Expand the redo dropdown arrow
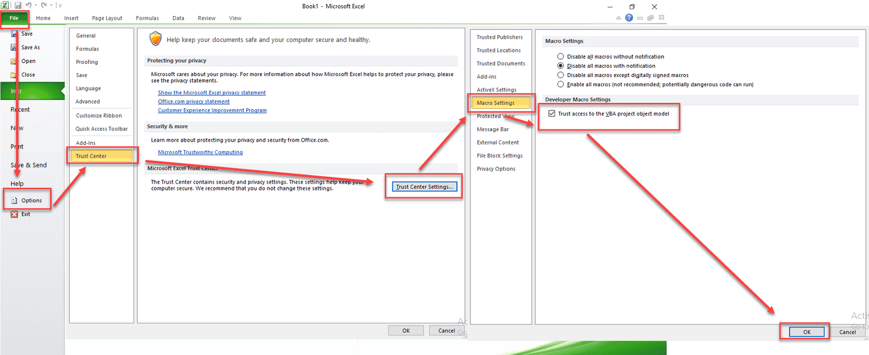Screen dimensions: 869x355 51,5
